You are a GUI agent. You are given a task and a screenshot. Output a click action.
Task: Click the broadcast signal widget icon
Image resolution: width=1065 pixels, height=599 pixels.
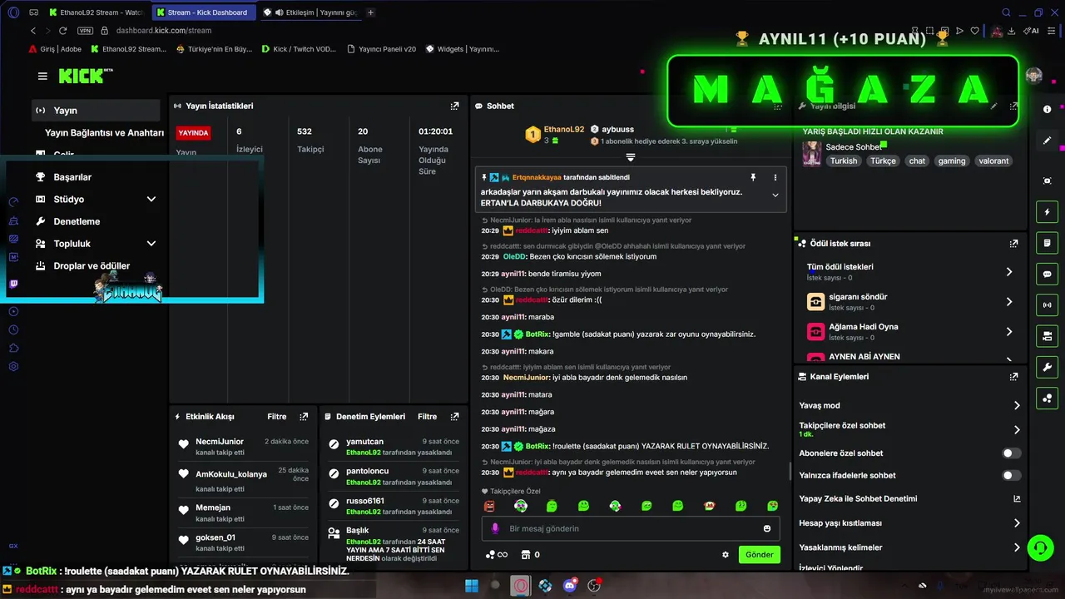point(1047,305)
